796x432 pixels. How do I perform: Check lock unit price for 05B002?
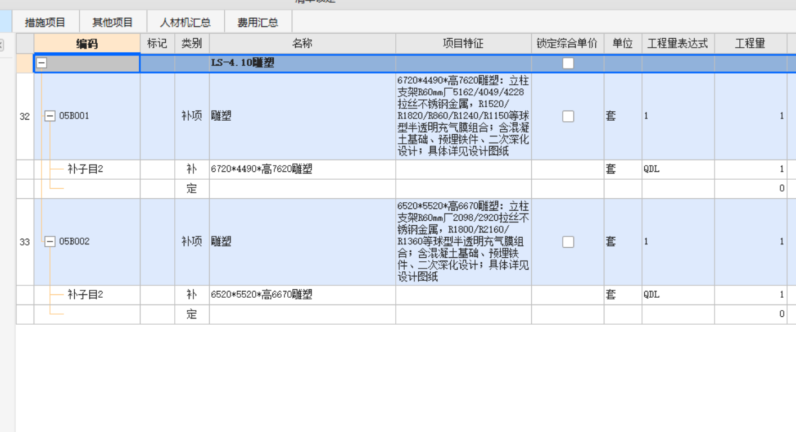[568, 242]
